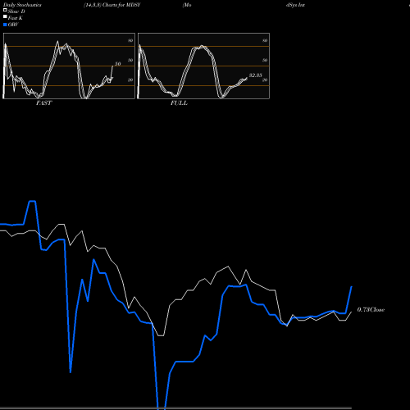Click the 'FULL' caption under right chart
Screen dimensions: 410x410
click(179, 103)
